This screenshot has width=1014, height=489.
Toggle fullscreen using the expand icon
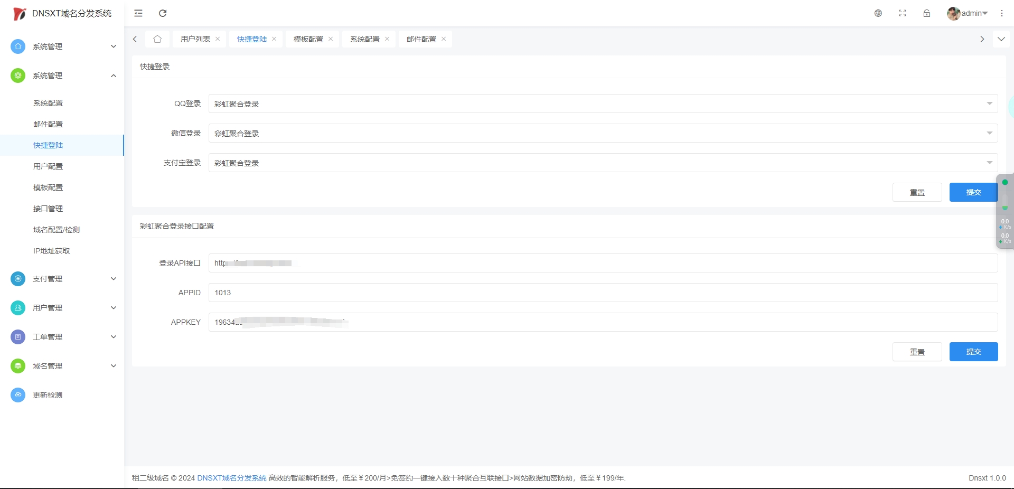903,13
